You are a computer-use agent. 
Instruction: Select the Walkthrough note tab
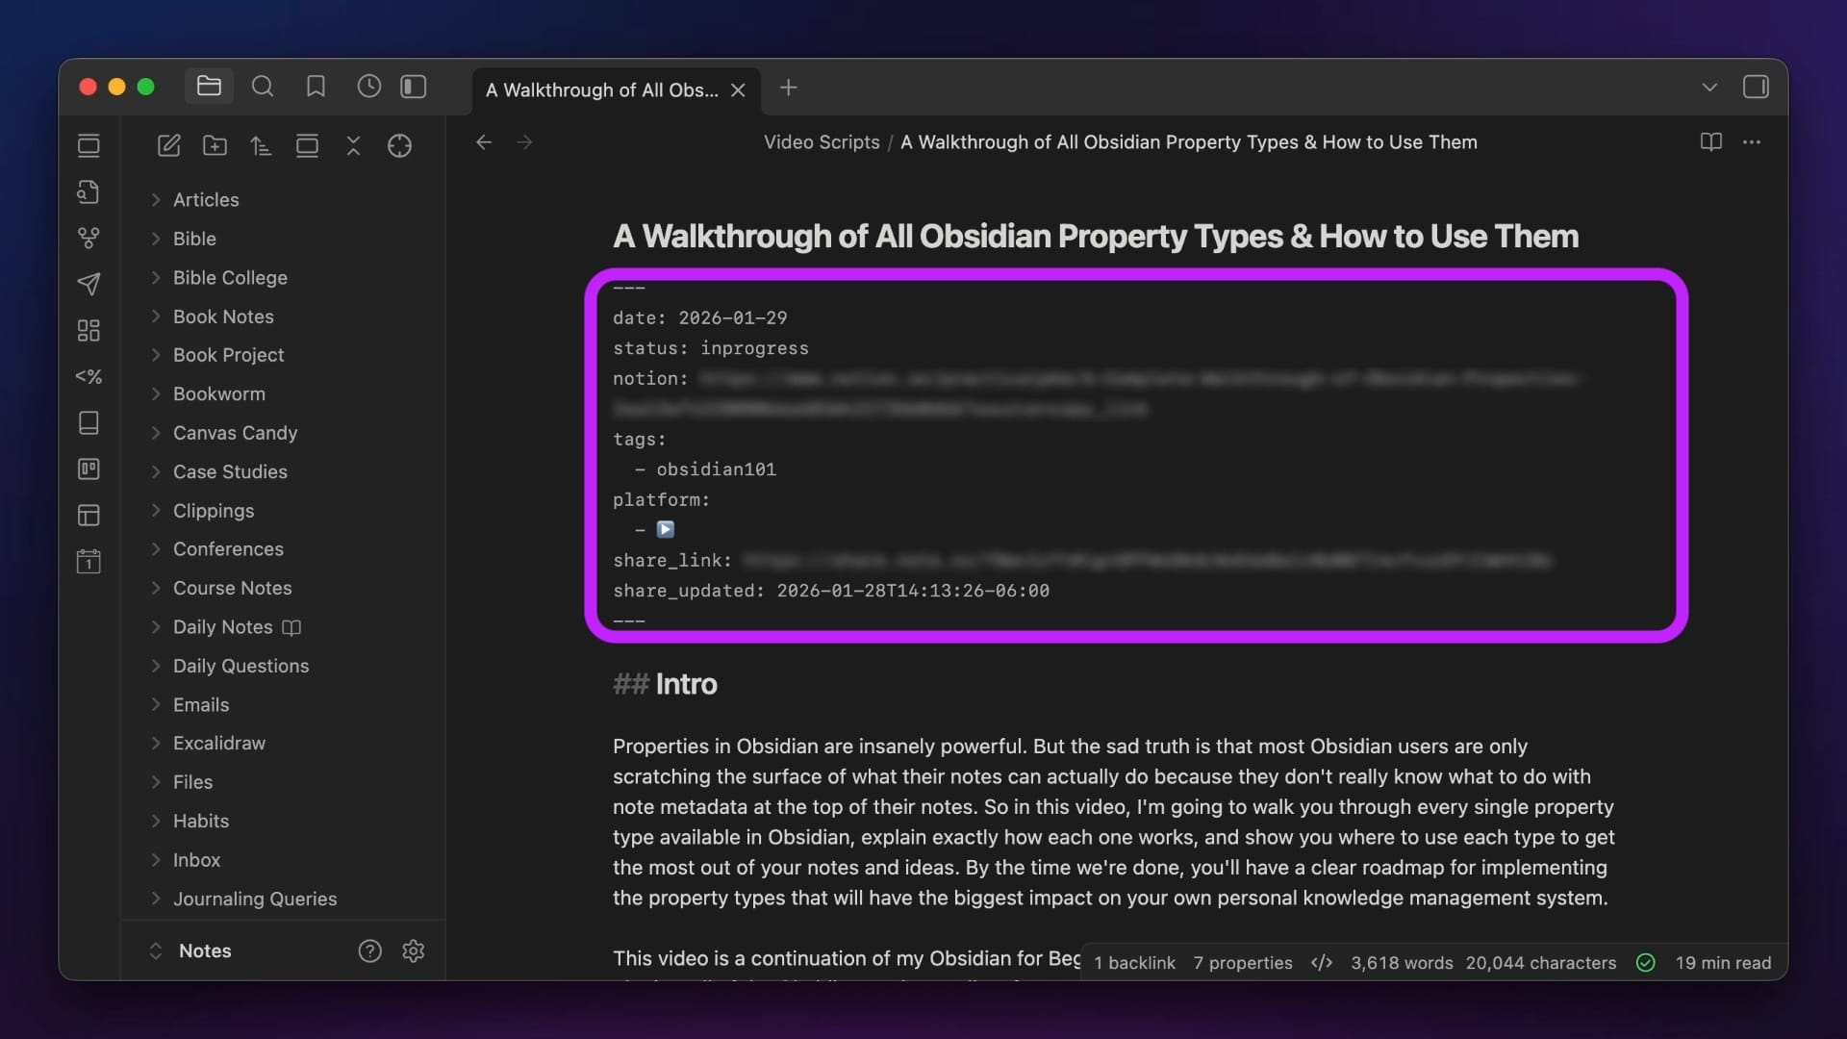click(601, 89)
